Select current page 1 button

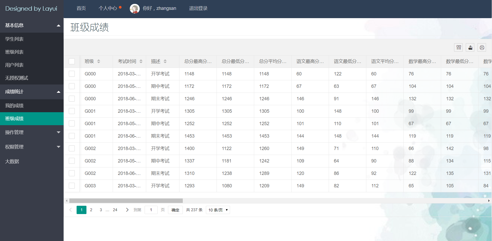pyautogui.click(x=82, y=210)
